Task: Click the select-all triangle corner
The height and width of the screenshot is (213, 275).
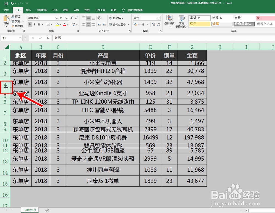Action: (x=7, y=47)
